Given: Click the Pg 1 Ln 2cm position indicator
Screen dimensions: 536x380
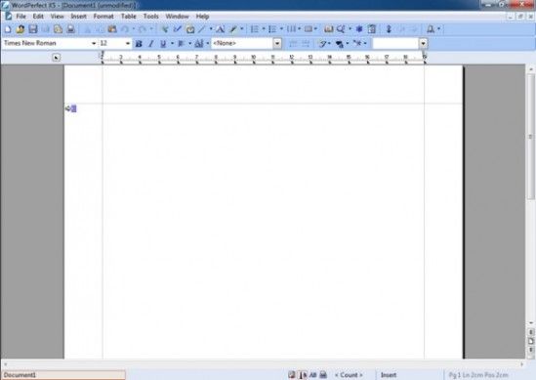Looking at the screenshot, I should [478, 375].
